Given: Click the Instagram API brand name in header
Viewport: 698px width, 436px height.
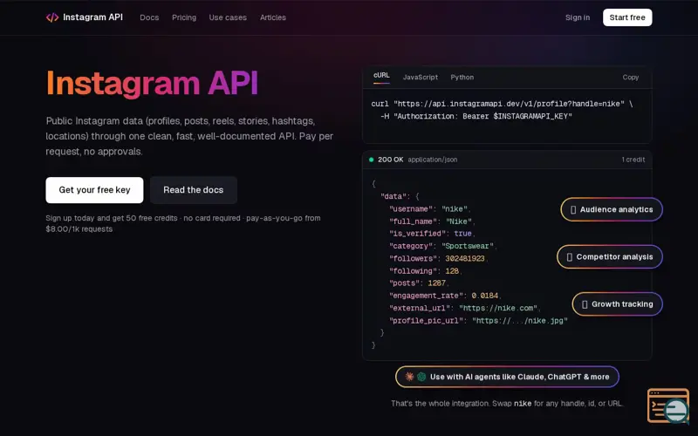Looking at the screenshot, I should 92,17.
